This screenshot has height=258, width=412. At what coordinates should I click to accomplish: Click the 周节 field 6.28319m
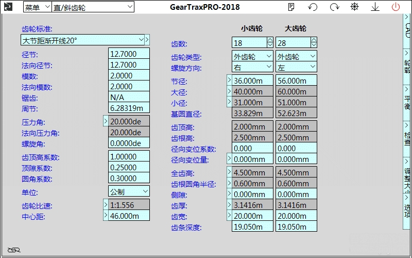click(x=129, y=107)
